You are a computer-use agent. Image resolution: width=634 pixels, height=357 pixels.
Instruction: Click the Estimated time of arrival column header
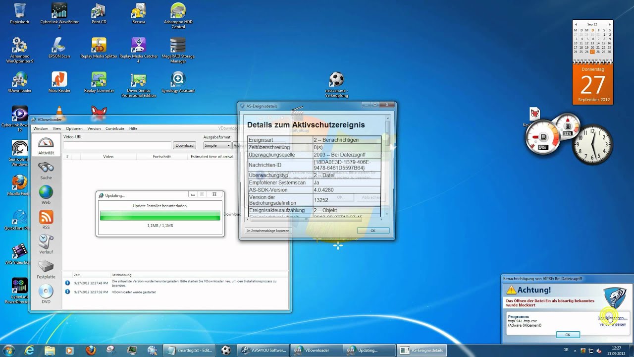point(212,157)
